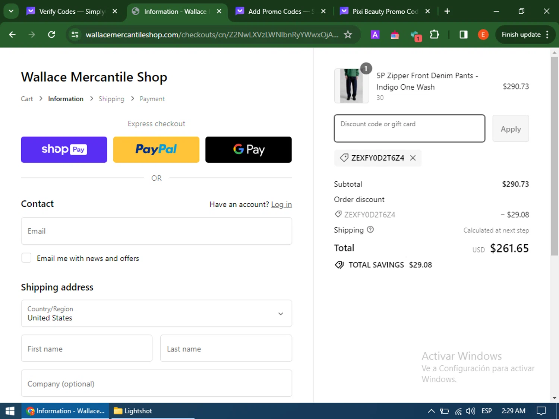The width and height of the screenshot is (559, 419).
Task: Focus the First name field
Action: tap(87, 348)
